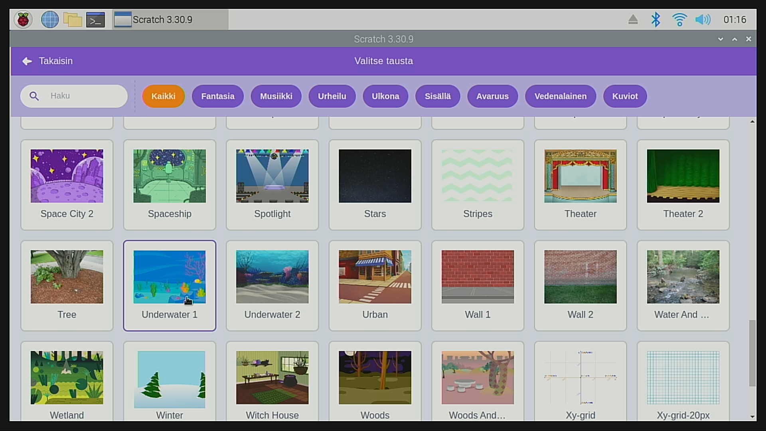Choose the Winter backdrop
Image resolution: width=766 pixels, height=431 pixels.
[x=170, y=382]
